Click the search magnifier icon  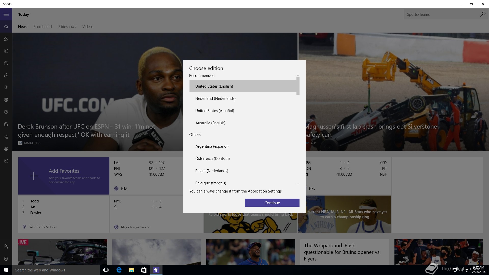(x=483, y=15)
